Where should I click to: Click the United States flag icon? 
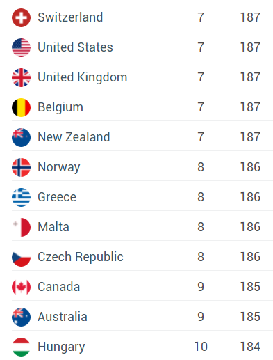21,47
